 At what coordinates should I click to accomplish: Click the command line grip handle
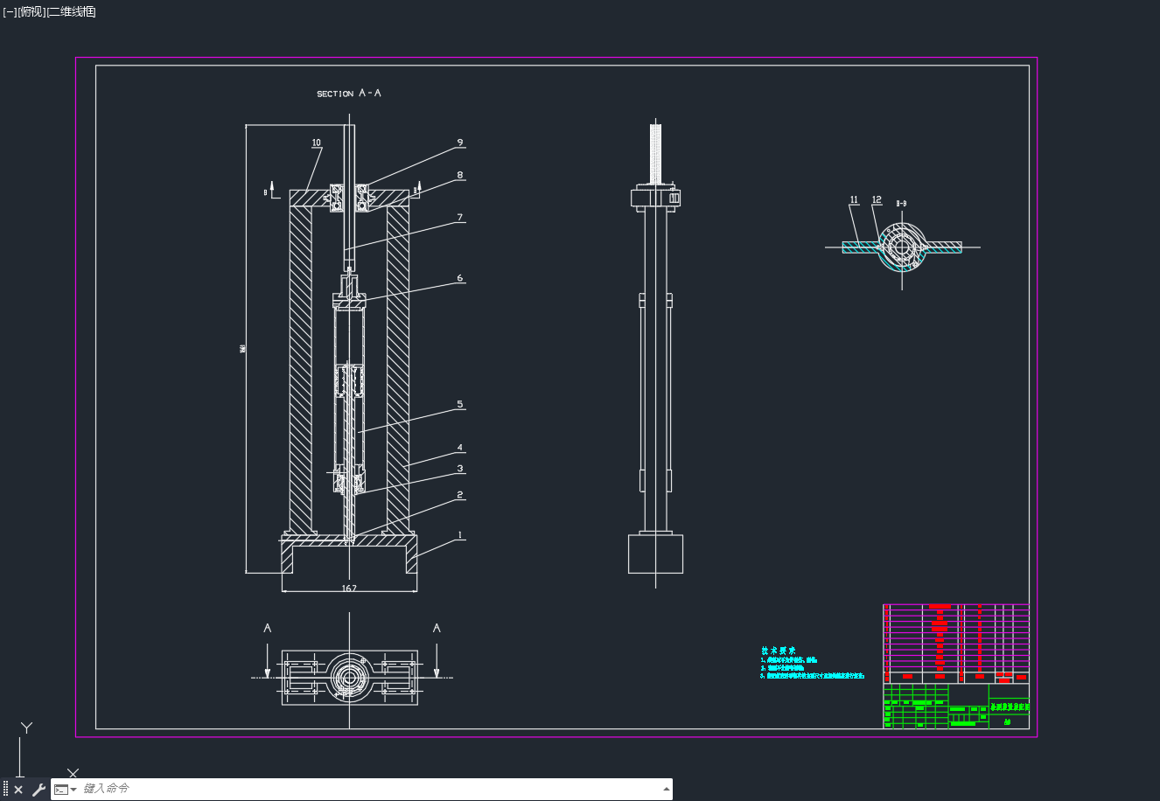coord(5,790)
